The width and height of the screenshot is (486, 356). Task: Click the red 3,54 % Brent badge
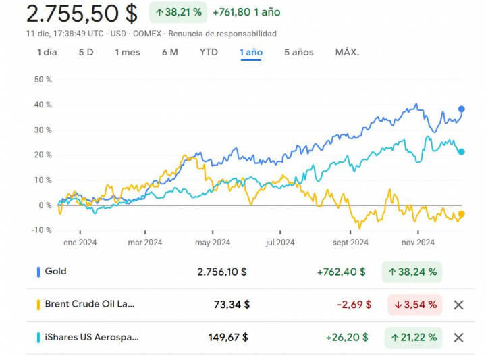pos(414,305)
